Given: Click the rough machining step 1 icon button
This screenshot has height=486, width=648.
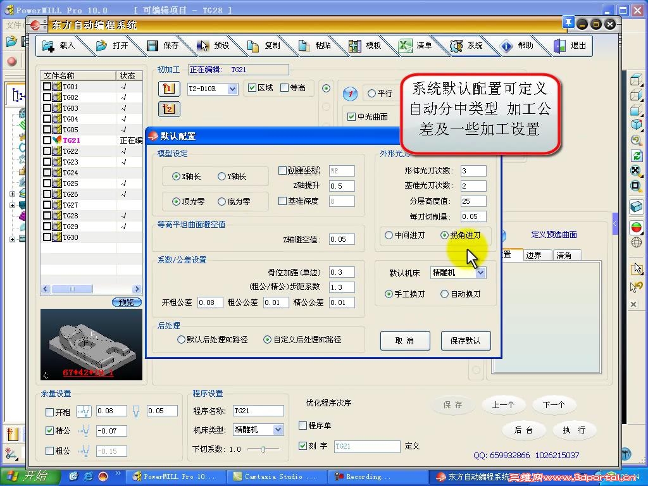Looking at the screenshot, I should (x=168, y=89).
